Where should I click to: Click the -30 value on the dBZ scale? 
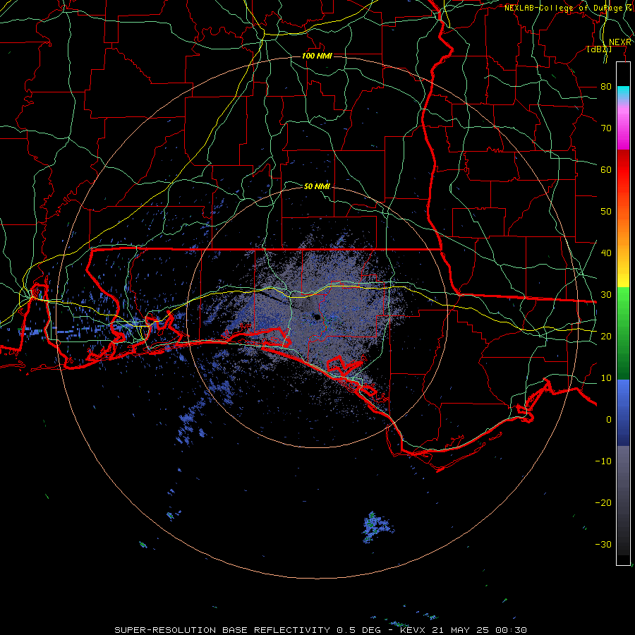(x=603, y=544)
